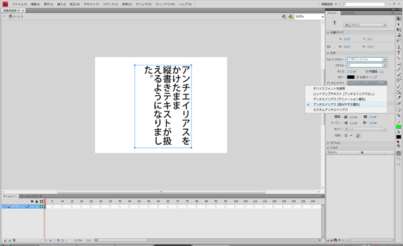Open the anti-alias combo box

366,83
